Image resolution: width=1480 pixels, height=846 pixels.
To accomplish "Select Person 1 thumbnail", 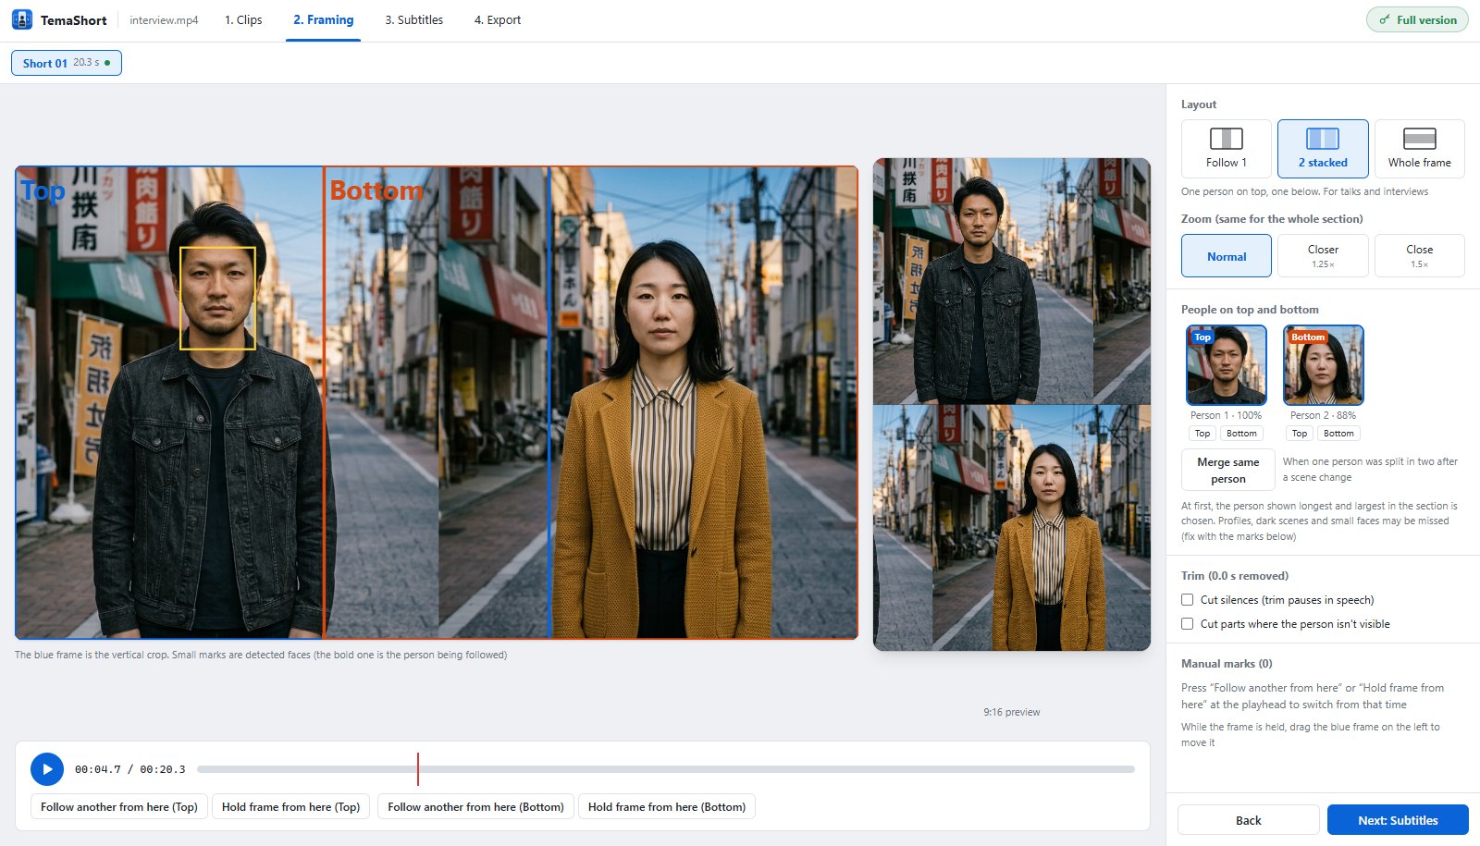I will click(1227, 365).
